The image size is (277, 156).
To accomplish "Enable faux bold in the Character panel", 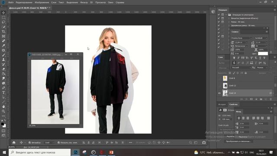I will (234, 58).
